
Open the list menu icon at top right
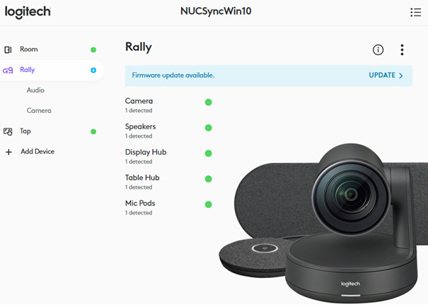[415, 12]
